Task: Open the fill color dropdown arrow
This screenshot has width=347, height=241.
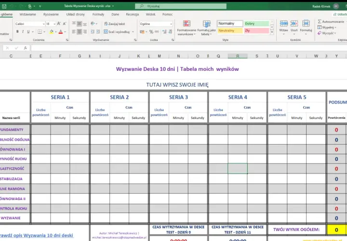Action: pyautogui.click(x=55, y=32)
